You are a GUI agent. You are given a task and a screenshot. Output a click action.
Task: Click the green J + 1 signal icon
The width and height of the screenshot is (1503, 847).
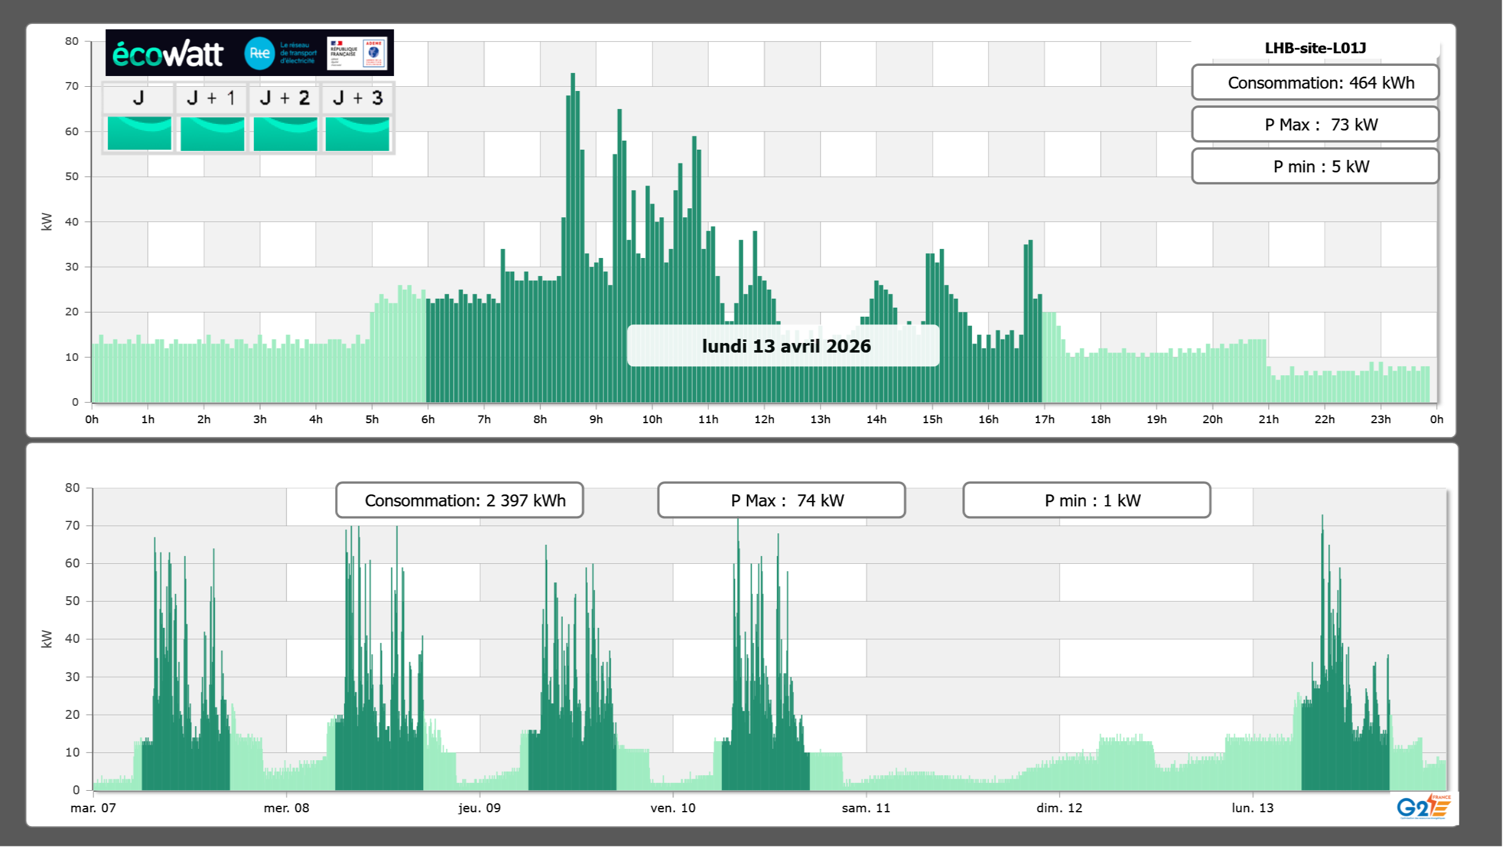pos(212,133)
